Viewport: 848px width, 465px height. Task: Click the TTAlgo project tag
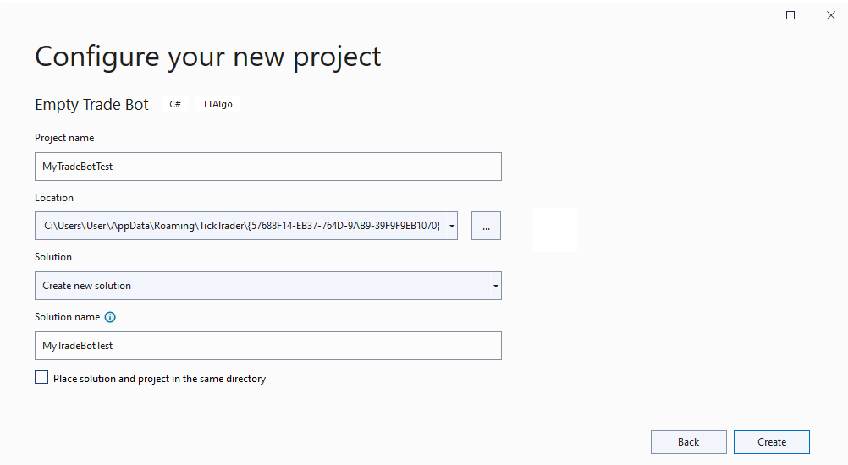(x=218, y=104)
